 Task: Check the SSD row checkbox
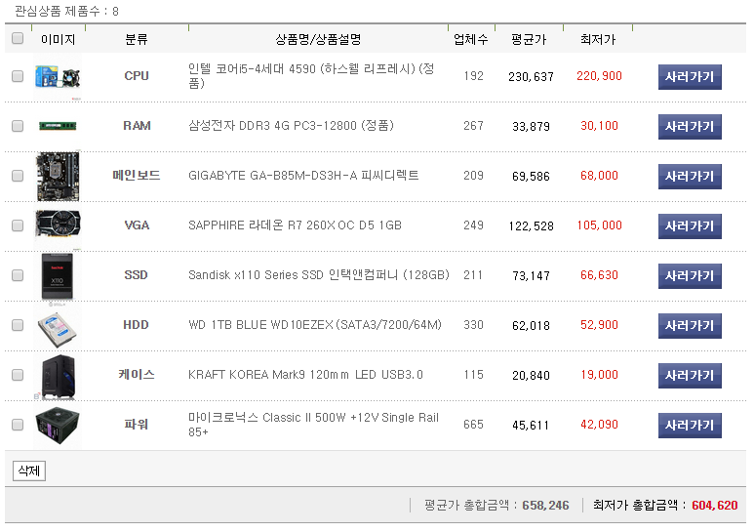(x=18, y=275)
